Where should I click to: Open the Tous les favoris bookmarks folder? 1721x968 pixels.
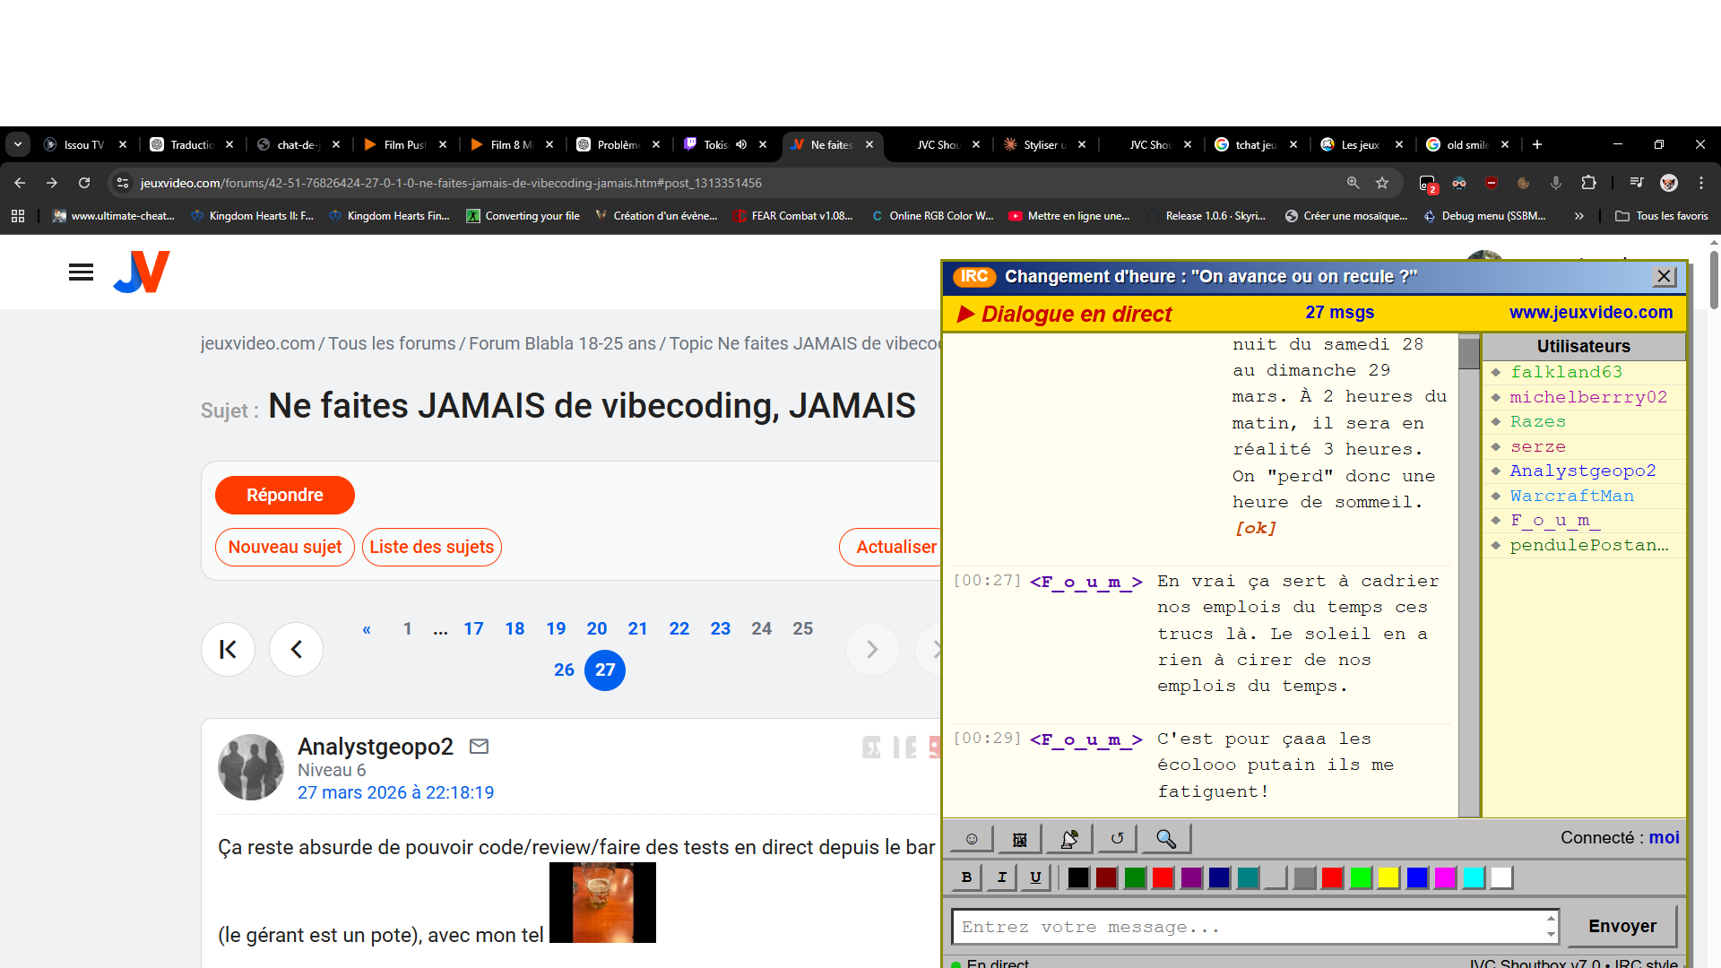[1661, 216]
